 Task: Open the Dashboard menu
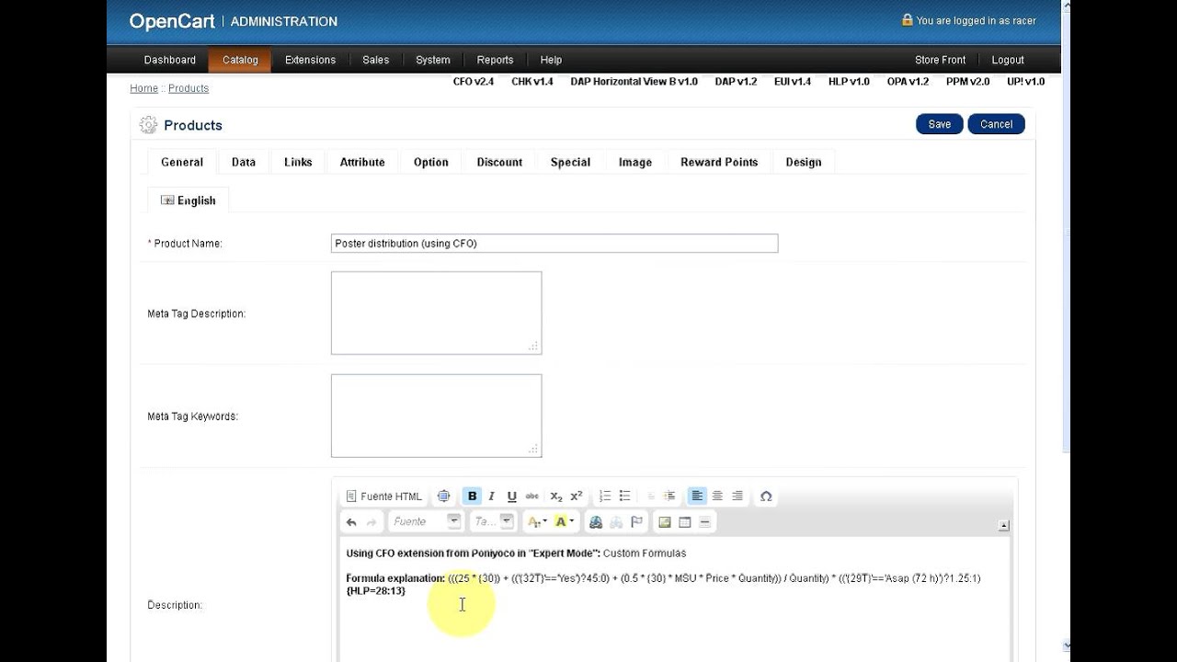[170, 60]
